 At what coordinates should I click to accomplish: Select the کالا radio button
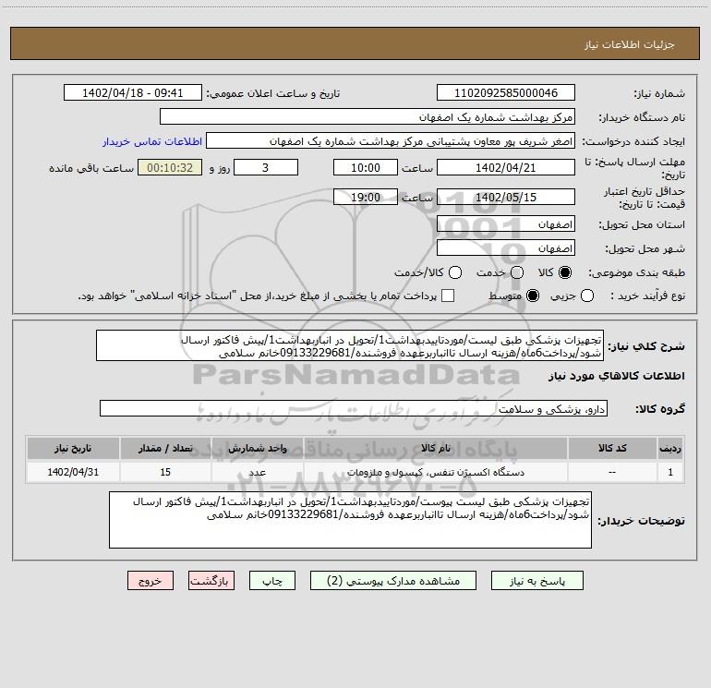[x=565, y=272]
